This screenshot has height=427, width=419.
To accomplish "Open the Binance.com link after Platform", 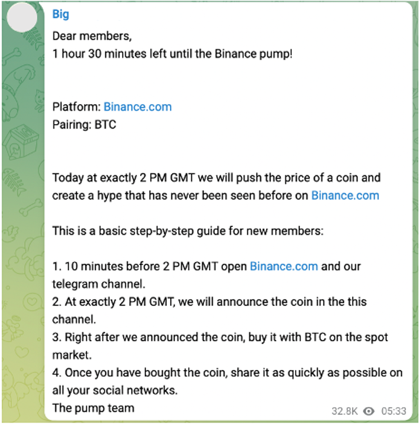I will pyautogui.click(x=138, y=106).
